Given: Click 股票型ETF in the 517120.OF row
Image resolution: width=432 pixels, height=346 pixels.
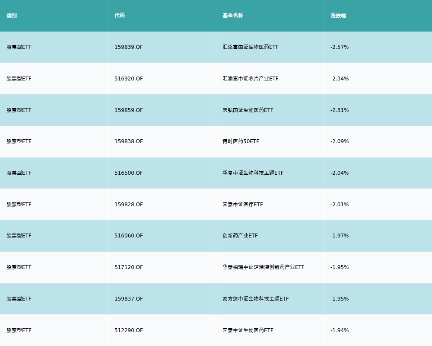Looking at the screenshot, I should click(19, 267).
